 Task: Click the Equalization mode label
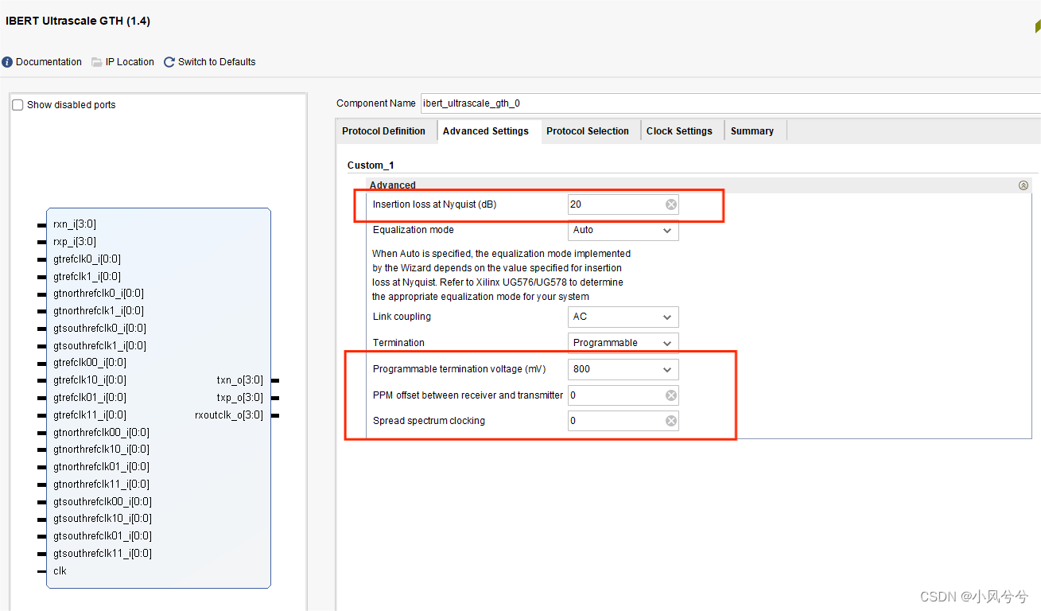(x=414, y=230)
